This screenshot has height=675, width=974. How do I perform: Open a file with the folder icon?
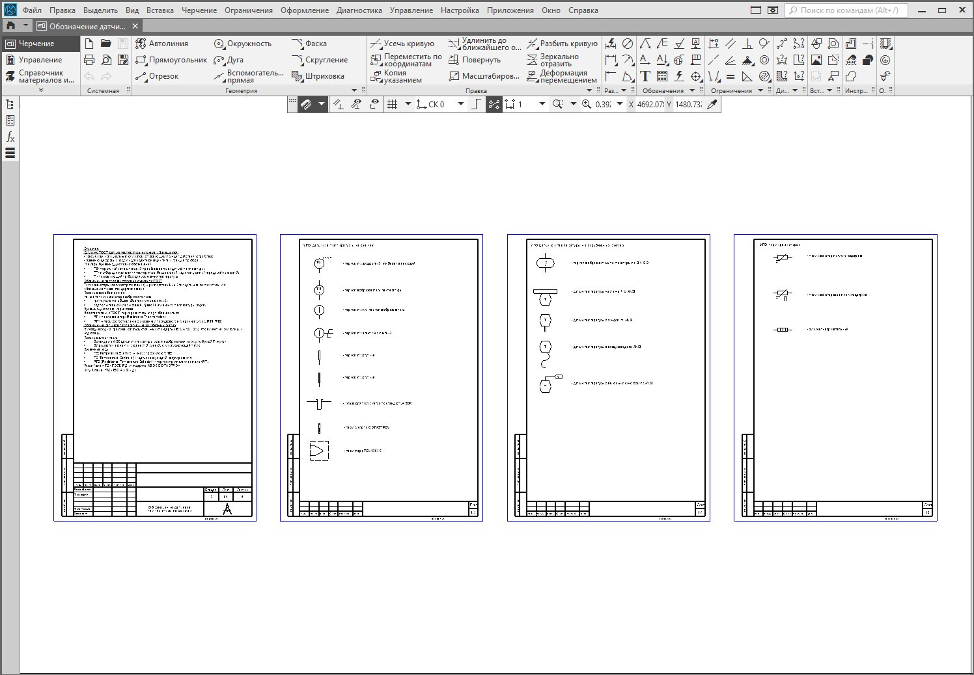(105, 44)
